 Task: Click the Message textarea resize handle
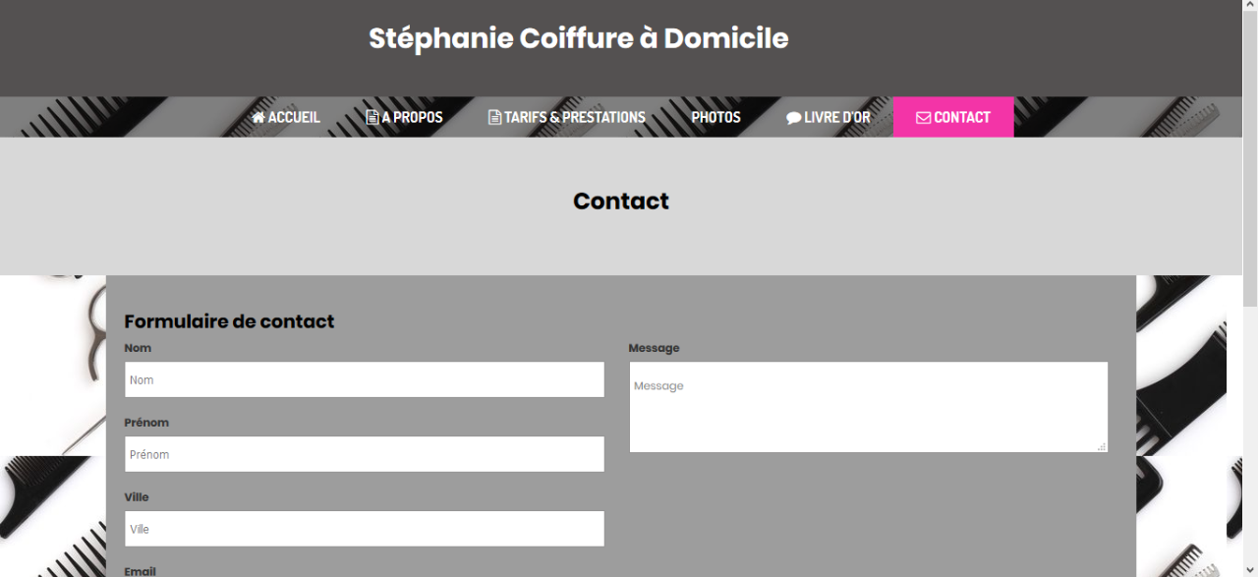coord(1102,446)
